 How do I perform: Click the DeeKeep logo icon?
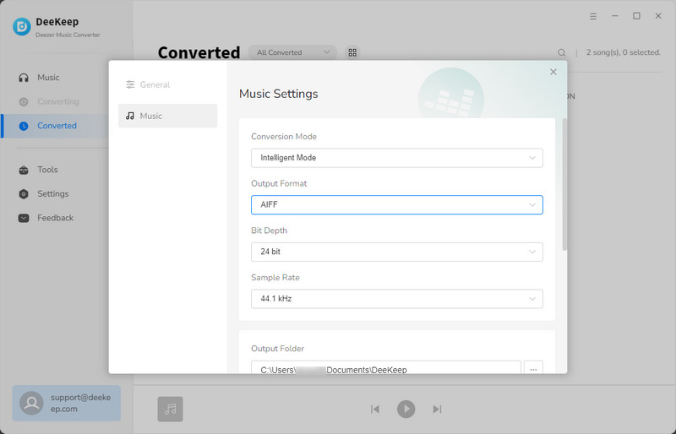(x=22, y=27)
